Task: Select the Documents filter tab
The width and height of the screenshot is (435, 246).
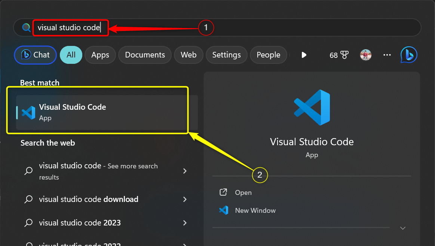Action: pyautogui.click(x=145, y=55)
